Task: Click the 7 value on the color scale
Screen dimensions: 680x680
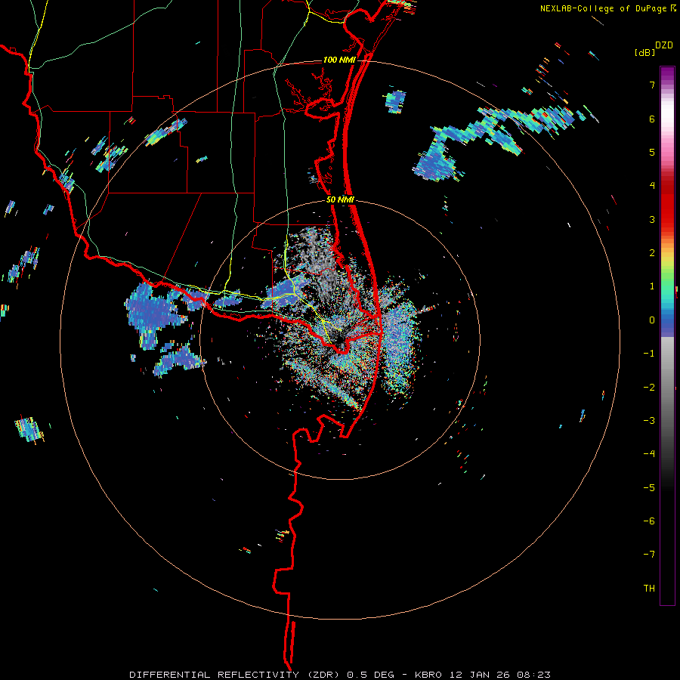Action: pos(652,85)
